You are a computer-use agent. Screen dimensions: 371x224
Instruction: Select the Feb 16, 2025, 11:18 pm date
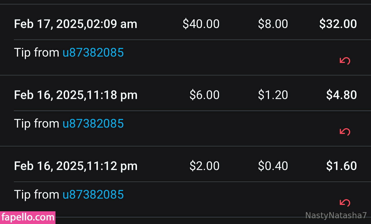pos(75,95)
